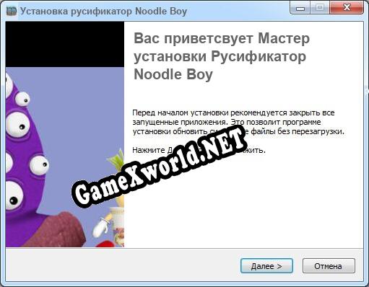The image size is (369, 287).
Task: Click the Отмена button
Action: coord(329,266)
